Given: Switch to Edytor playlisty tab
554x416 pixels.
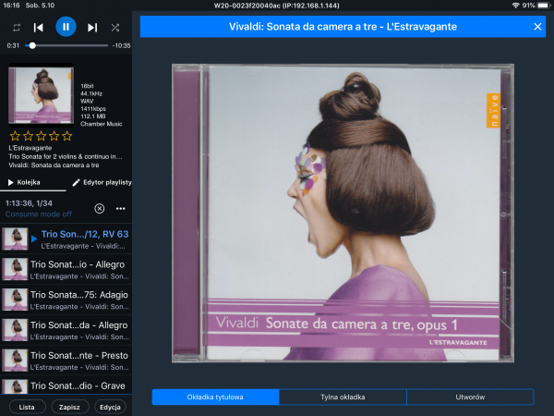Looking at the screenshot, I should 102,182.
